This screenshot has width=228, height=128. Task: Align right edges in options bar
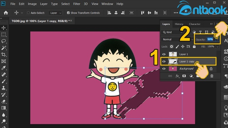123,13
